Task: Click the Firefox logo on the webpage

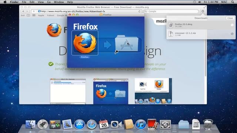Action: tap(54, 30)
